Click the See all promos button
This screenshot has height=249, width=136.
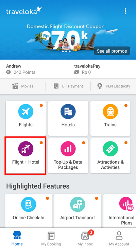(112, 51)
